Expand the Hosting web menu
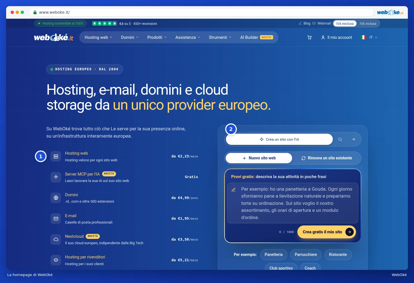This screenshot has width=414, height=283. coord(98,37)
